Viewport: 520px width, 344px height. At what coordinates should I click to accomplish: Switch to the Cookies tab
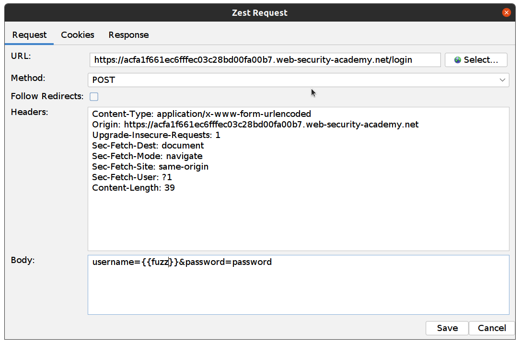tap(78, 35)
